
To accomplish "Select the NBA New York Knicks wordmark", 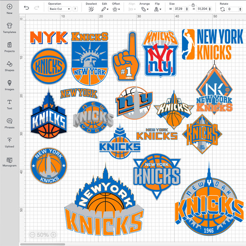I will tap(212, 44).
